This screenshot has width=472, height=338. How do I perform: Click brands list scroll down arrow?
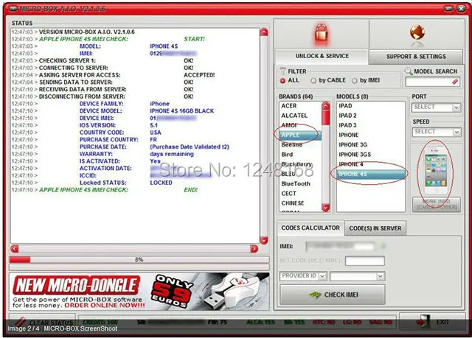[x=326, y=208]
